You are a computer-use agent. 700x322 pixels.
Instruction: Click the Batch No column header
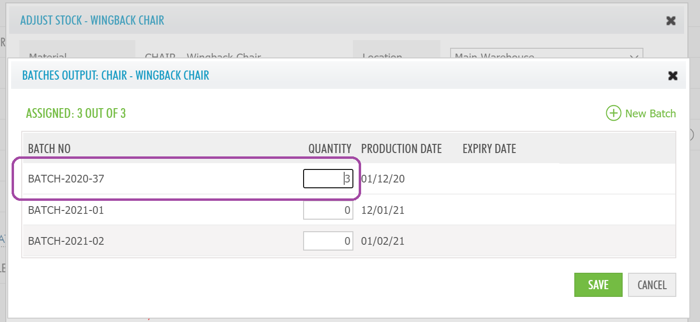tap(49, 149)
